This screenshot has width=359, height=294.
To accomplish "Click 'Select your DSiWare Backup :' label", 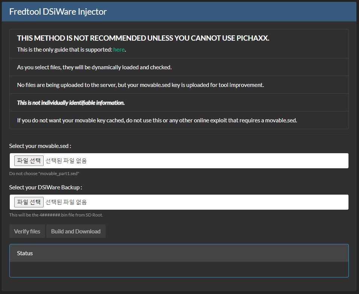I will coord(45,187).
